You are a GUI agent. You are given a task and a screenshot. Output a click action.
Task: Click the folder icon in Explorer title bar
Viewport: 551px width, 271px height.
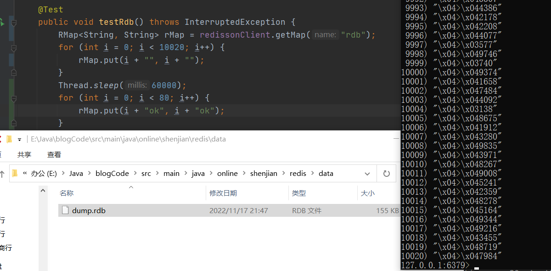(x=9, y=139)
